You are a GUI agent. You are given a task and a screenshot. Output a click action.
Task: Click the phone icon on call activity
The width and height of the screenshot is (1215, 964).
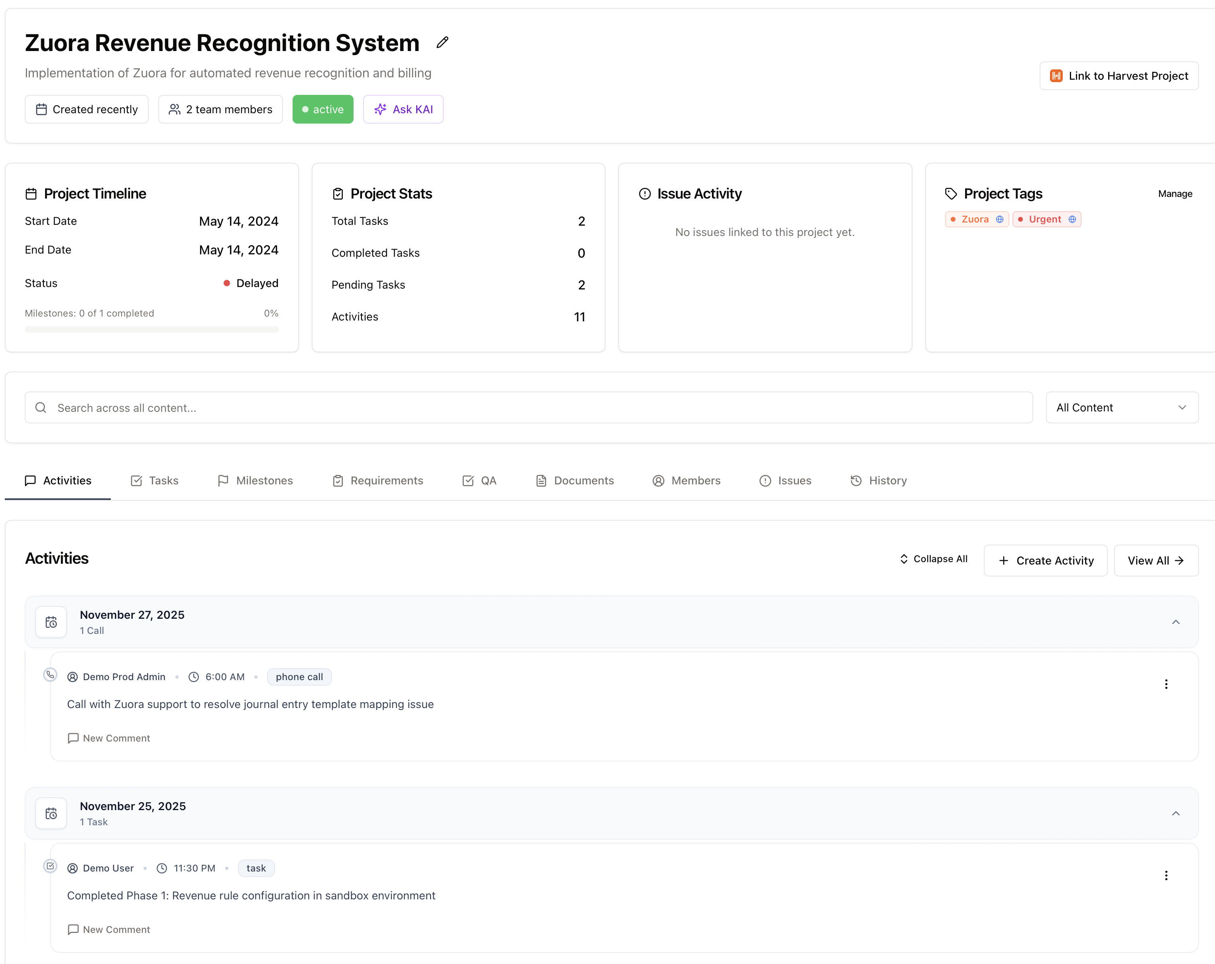(50, 675)
